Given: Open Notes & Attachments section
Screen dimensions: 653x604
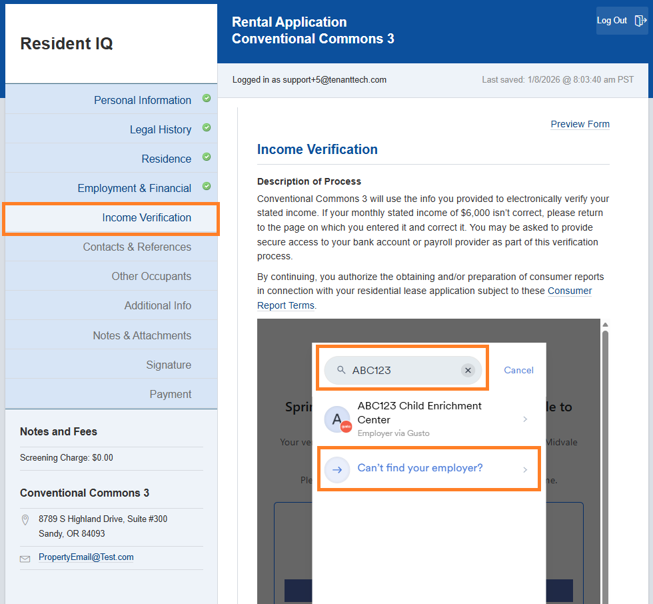Looking at the screenshot, I should pyautogui.click(x=142, y=335).
